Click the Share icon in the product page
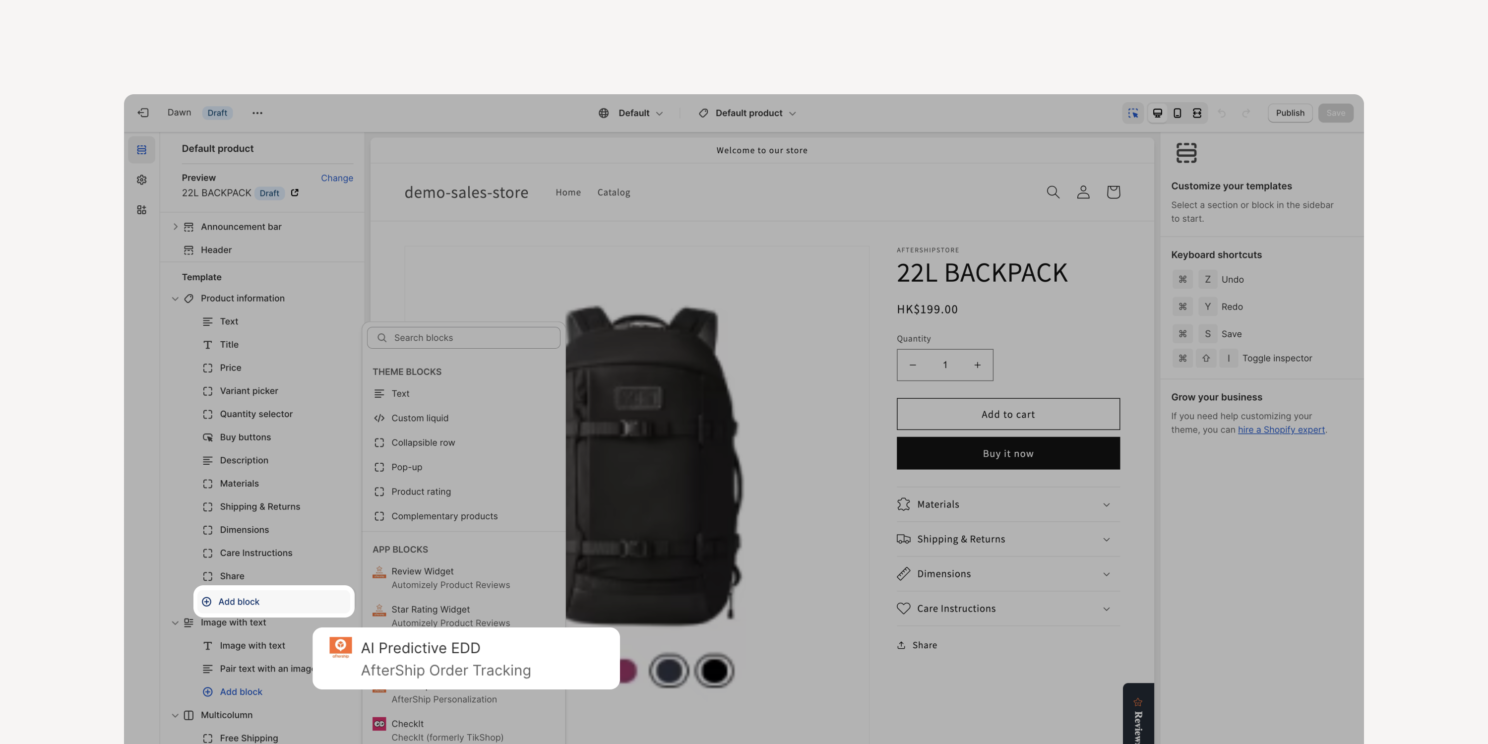 [901, 645]
